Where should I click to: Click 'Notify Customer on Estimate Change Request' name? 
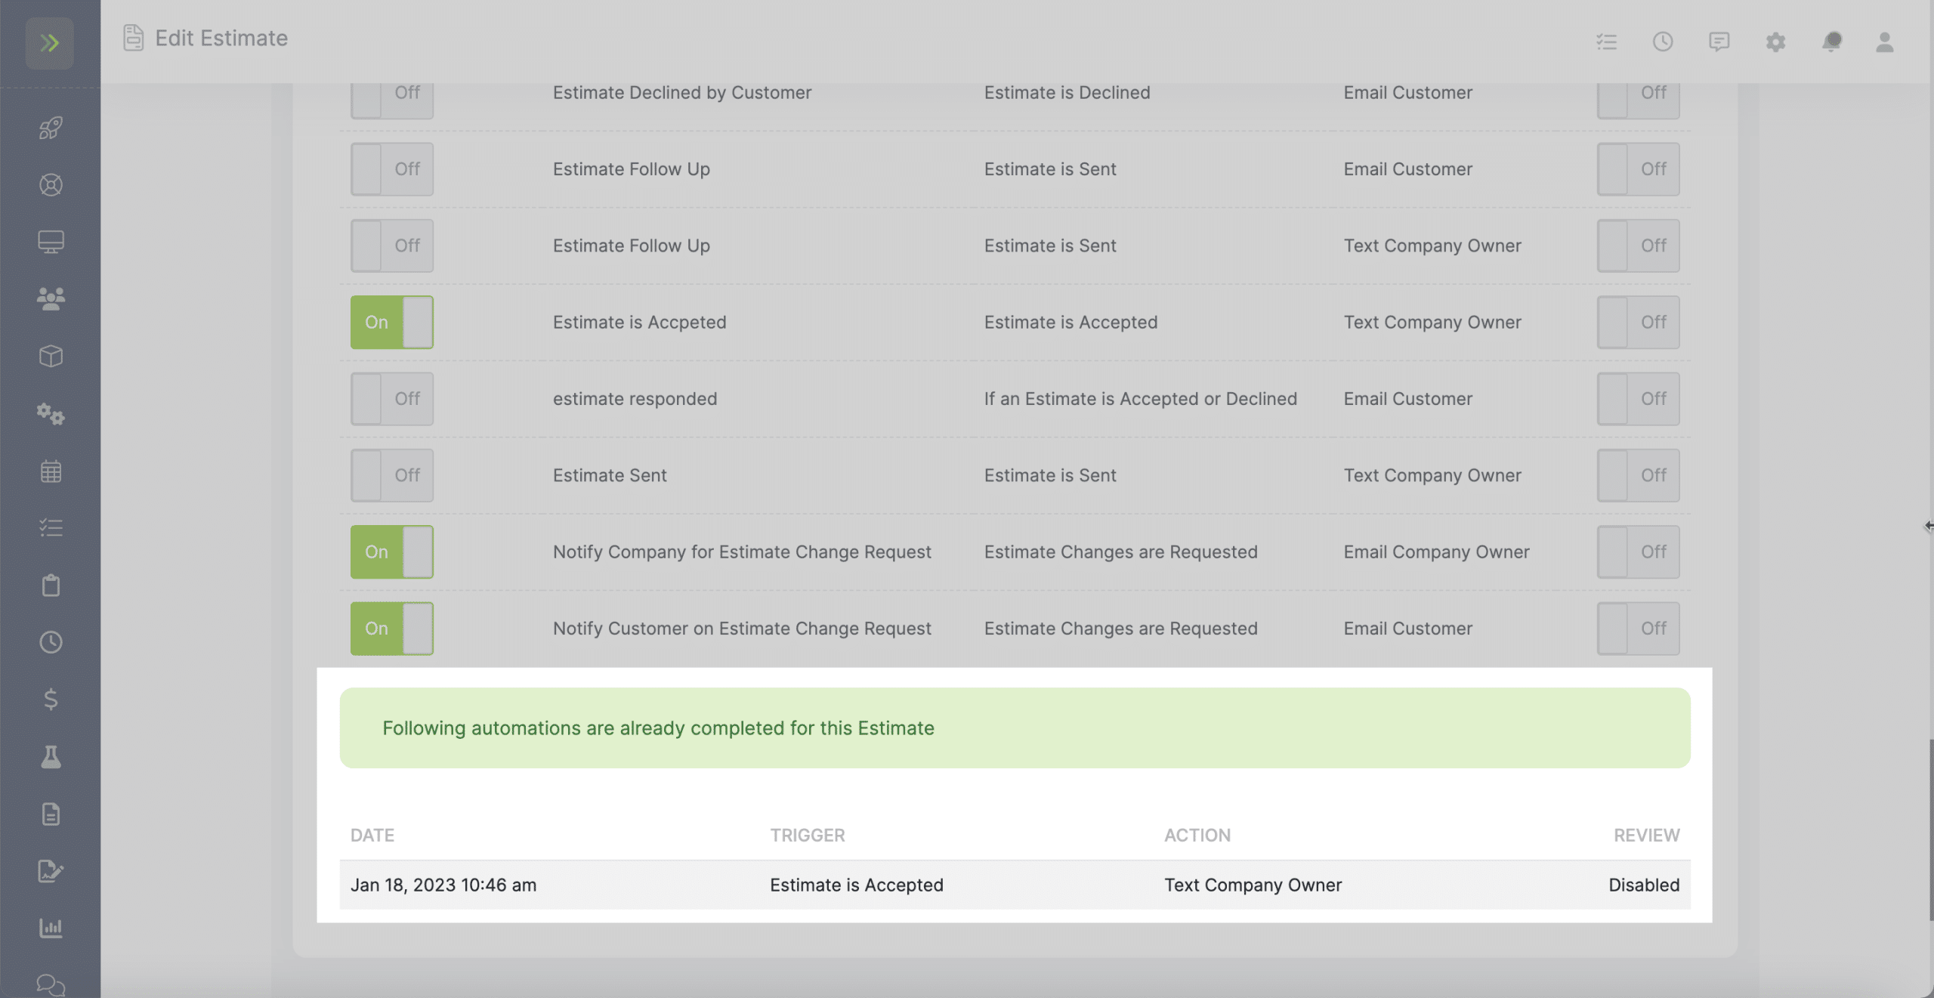(742, 629)
